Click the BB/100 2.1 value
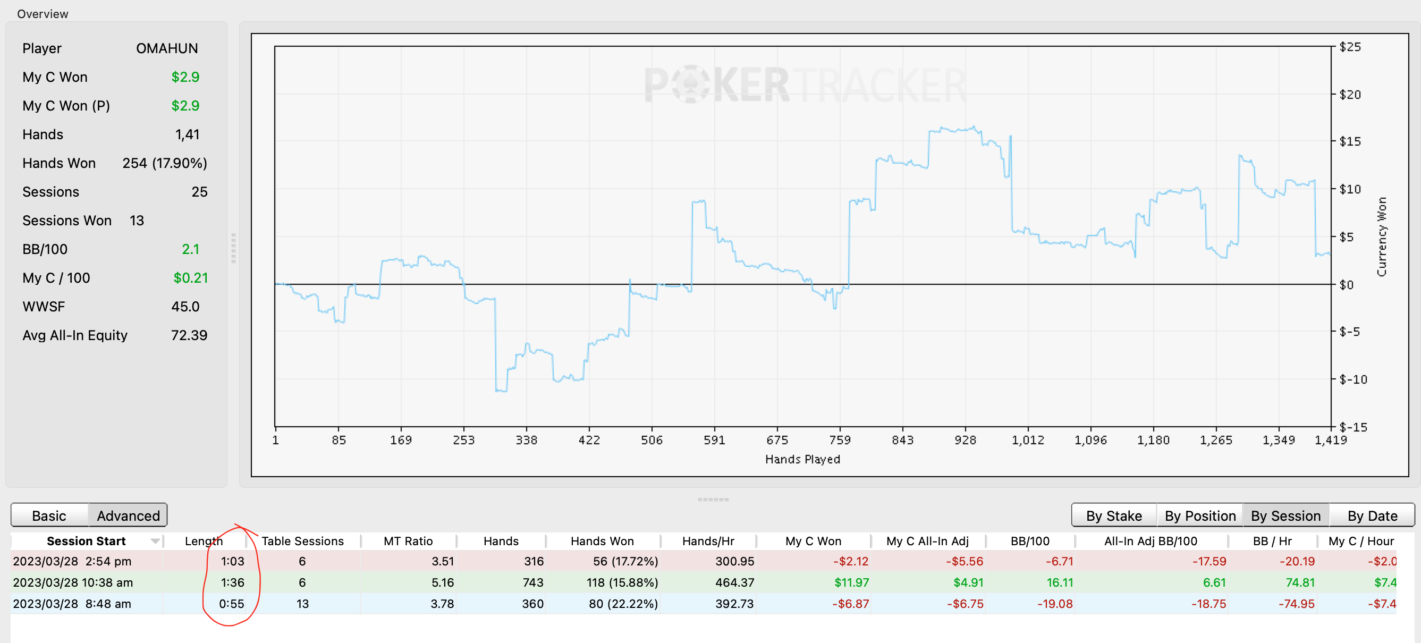This screenshot has height=643, width=1421. pyautogui.click(x=190, y=249)
